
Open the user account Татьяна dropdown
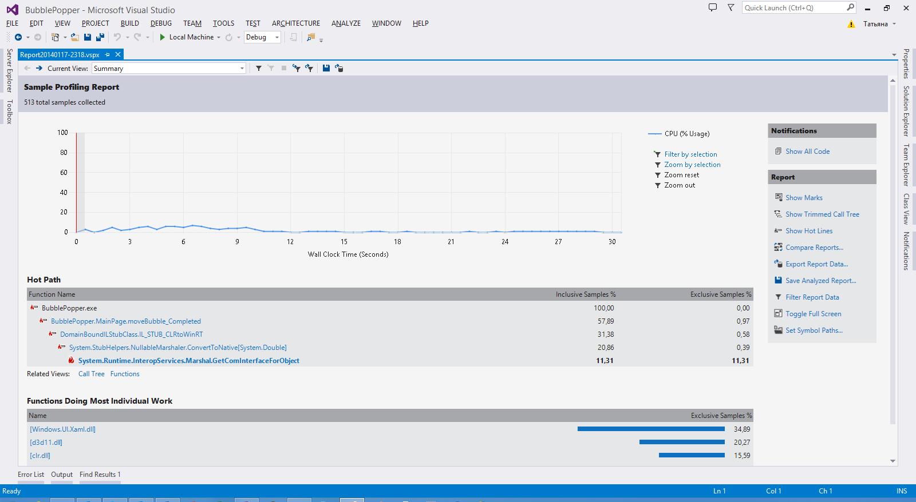point(880,24)
